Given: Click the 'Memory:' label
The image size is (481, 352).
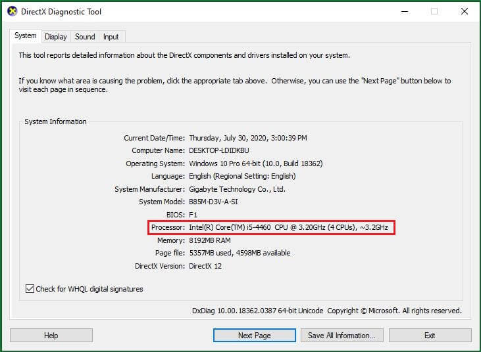Looking at the screenshot, I should (x=171, y=240).
